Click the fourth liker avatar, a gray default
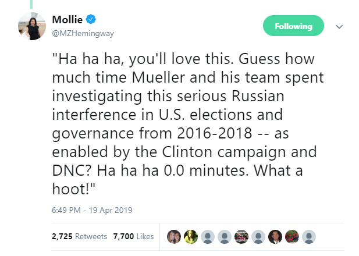The width and height of the screenshot is (359, 256). tap(225, 237)
